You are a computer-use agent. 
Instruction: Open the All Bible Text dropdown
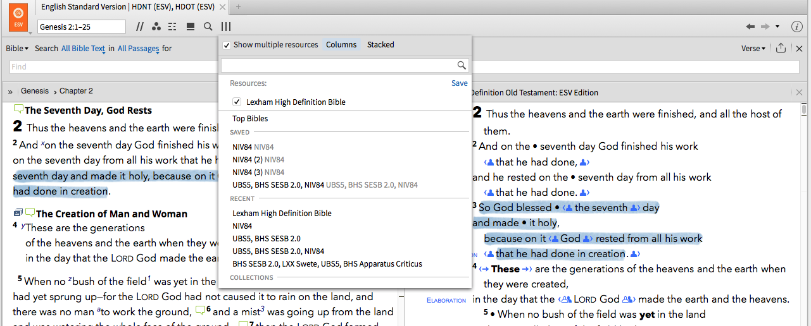(x=83, y=49)
